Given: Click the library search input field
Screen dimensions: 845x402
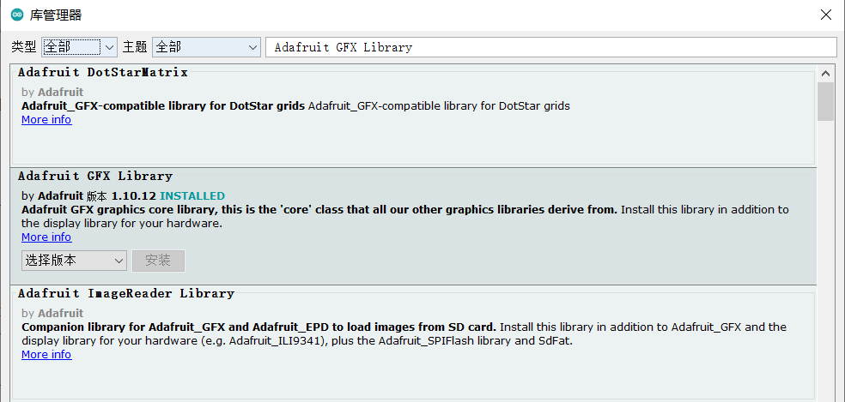Looking at the screenshot, I should pyautogui.click(x=550, y=47).
